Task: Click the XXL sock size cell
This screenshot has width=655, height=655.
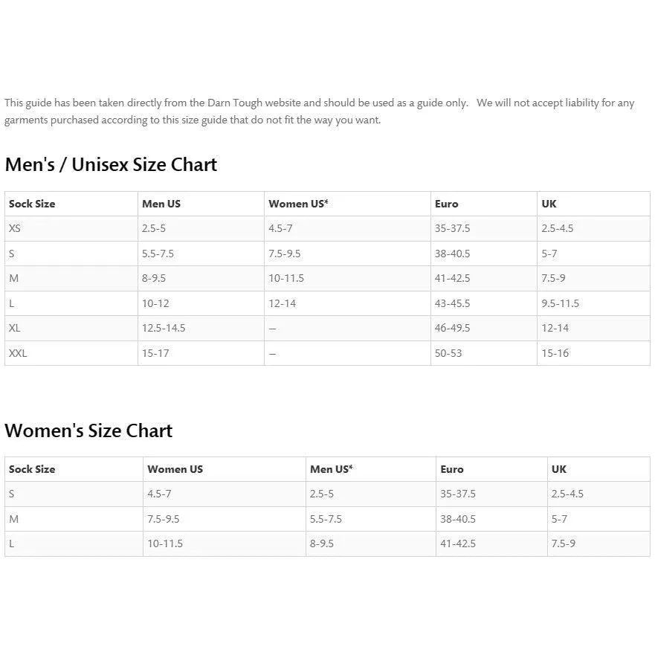Action: (18, 353)
